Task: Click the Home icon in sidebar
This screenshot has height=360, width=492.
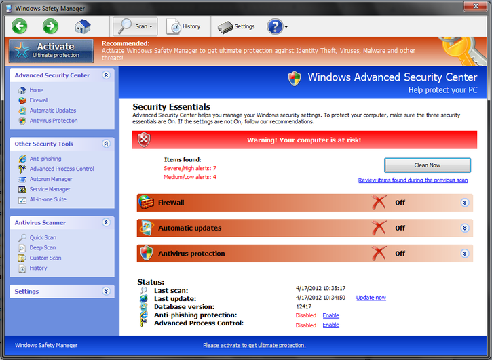Action: tap(22, 90)
